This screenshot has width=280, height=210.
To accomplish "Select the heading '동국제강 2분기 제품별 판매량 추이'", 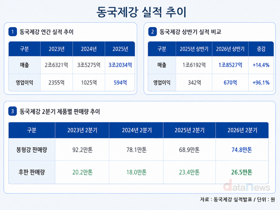I will pos(60,112).
